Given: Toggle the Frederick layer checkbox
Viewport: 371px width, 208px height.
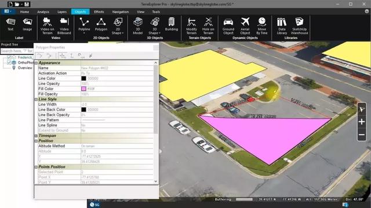Looking at the screenshot, I should [x=9, y=57].
